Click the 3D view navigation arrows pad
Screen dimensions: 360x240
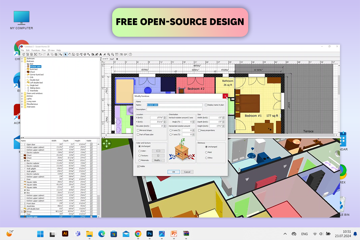107,143
